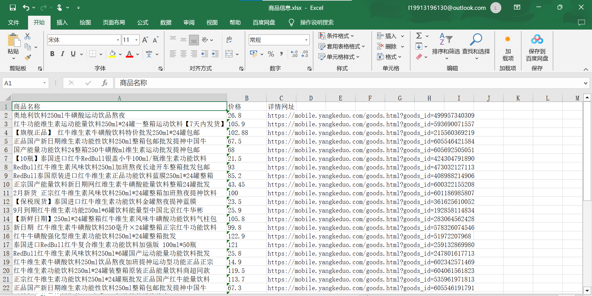Toggle underline formatting
Screen dimensions: 592x296
(73, 54)
